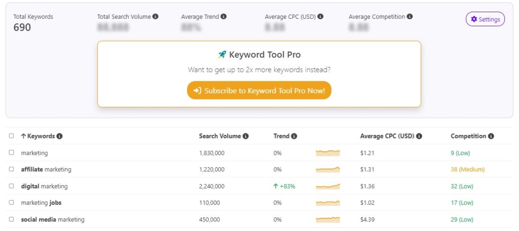Click the keyword text 'affiliate marketing'
Viewport: 519px width, 231px height.
[46, 169]
